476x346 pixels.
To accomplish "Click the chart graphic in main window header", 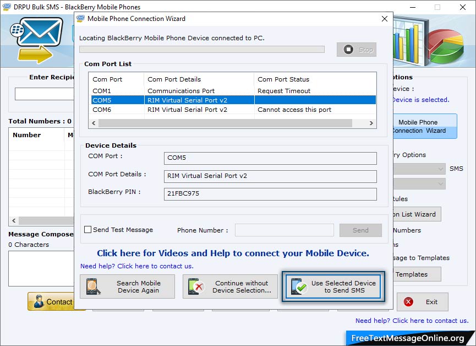I will (428, 42).
